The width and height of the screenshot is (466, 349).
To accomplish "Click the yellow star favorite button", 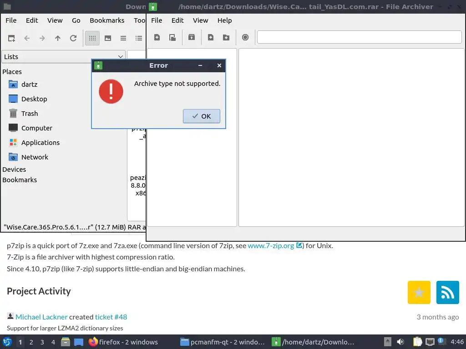I will 419,292.
